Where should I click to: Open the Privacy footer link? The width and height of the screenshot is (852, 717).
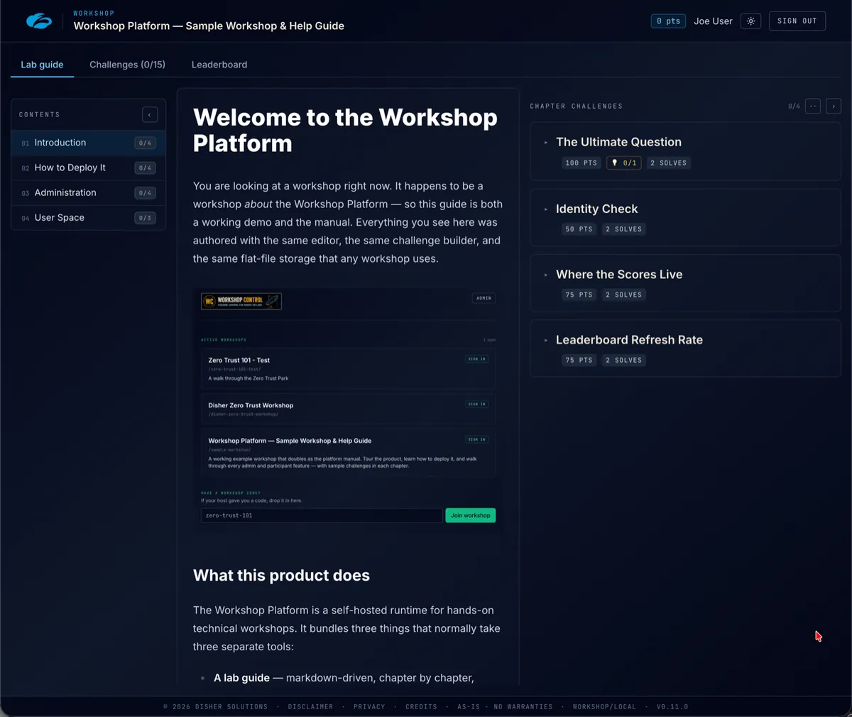tap(369, 707)
